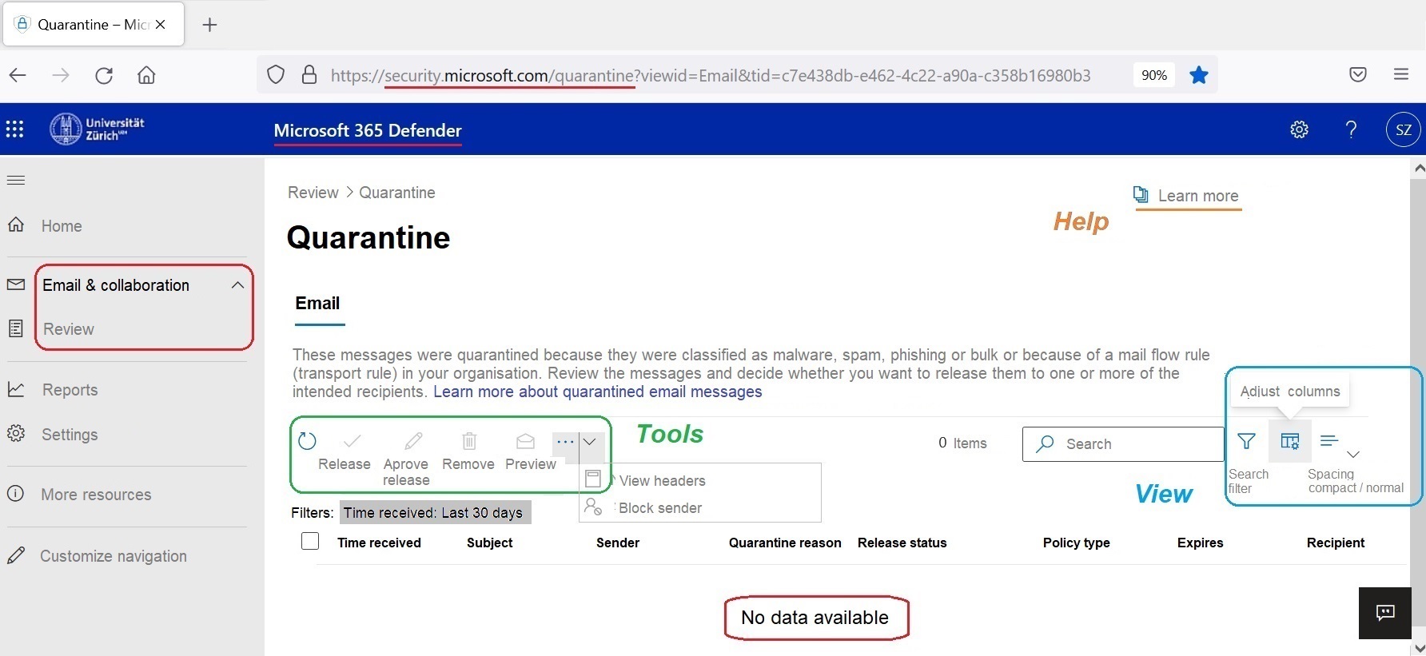
Task: Open the more actions dropdown chevron
Action: point(589,442)
